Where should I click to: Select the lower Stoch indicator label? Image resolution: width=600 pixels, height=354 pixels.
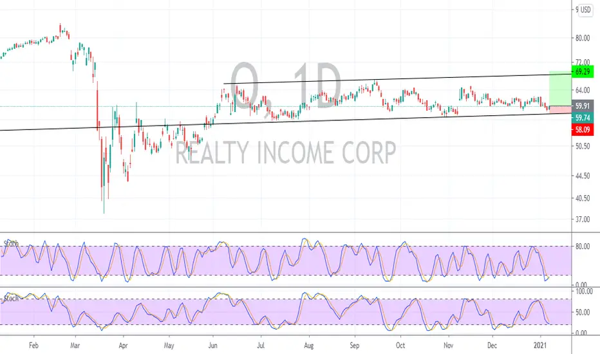coord(11,299)
